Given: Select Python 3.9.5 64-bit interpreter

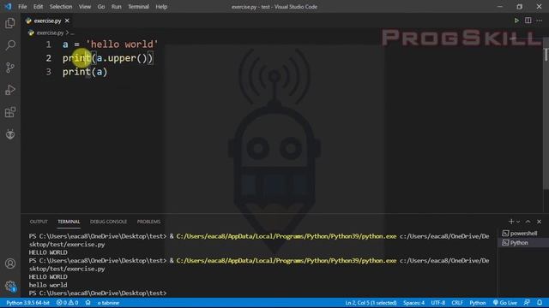Looking at the screenshot, I should click(27, 303).
